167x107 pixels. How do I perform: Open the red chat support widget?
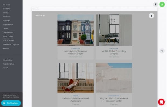(161, 102)
